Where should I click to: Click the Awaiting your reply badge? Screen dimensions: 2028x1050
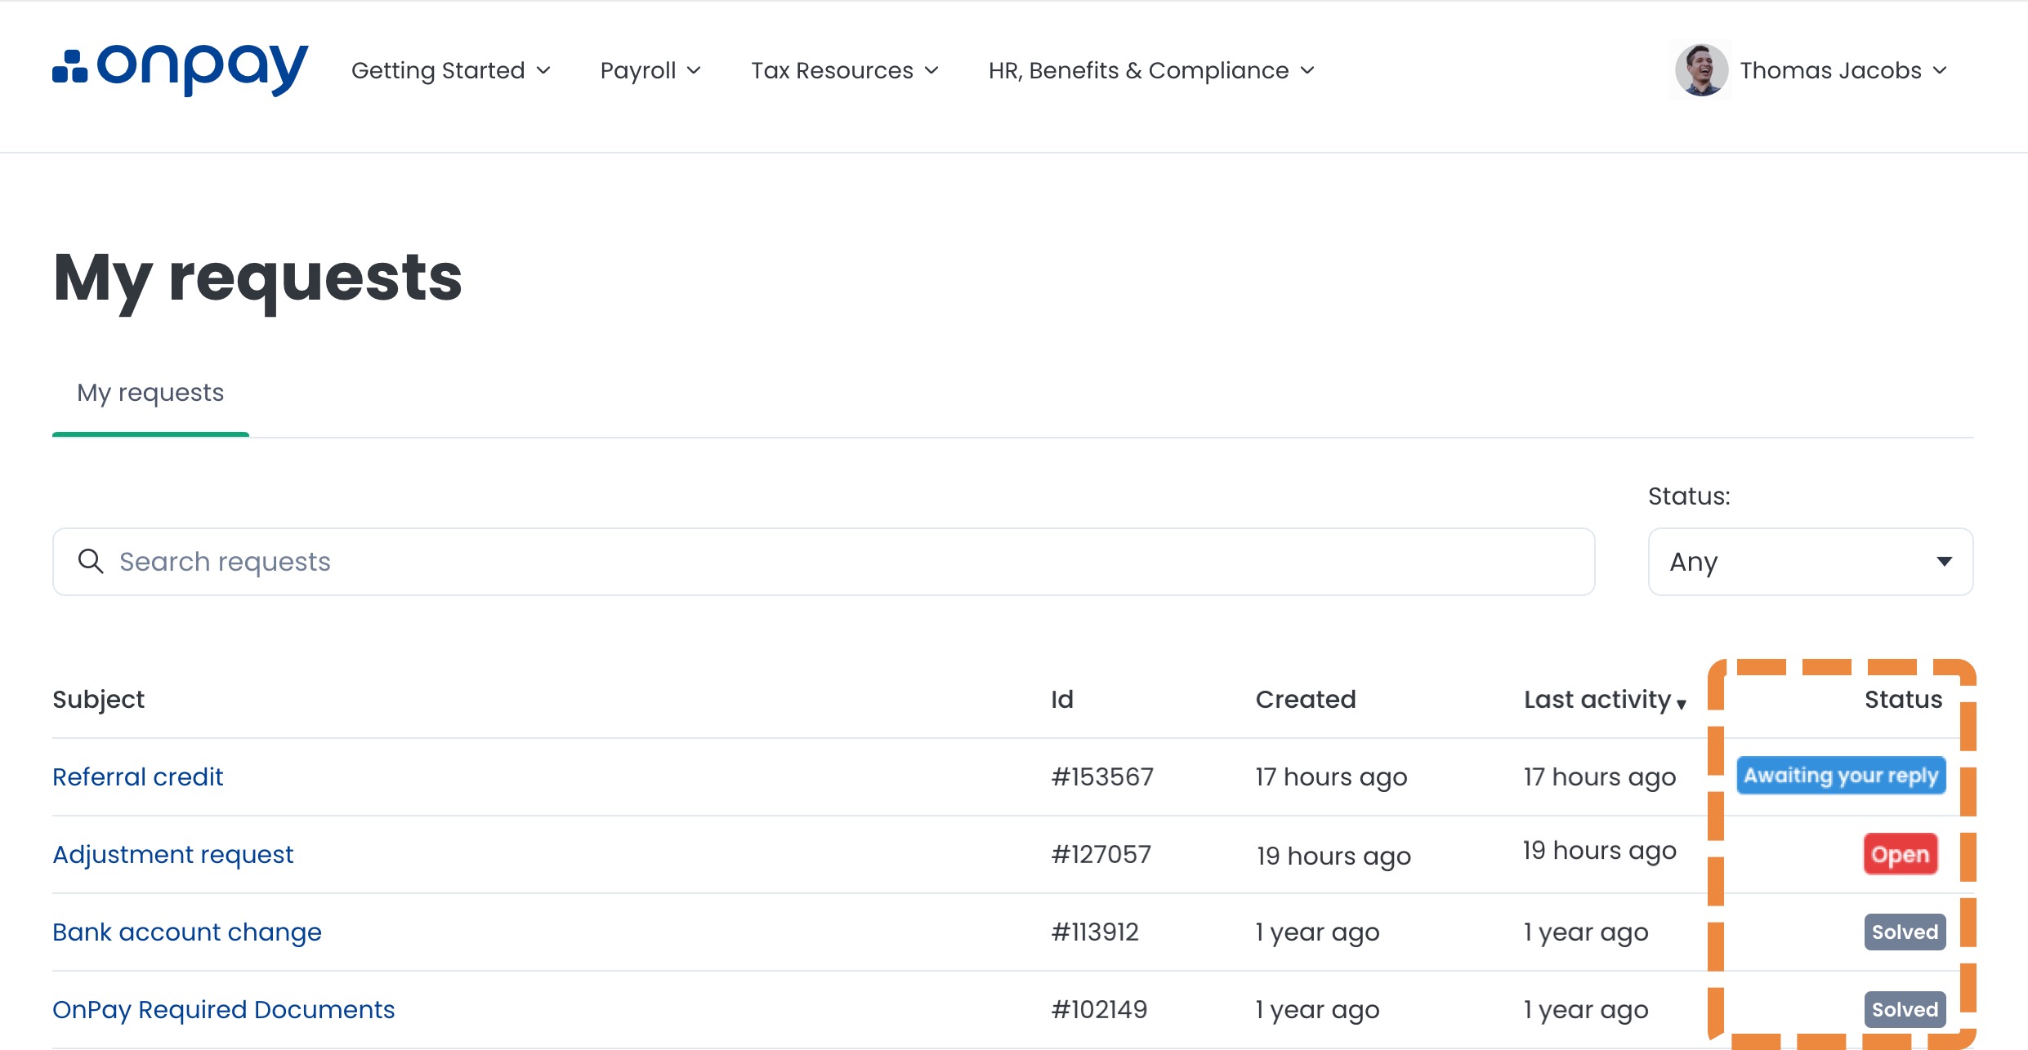1841,776
